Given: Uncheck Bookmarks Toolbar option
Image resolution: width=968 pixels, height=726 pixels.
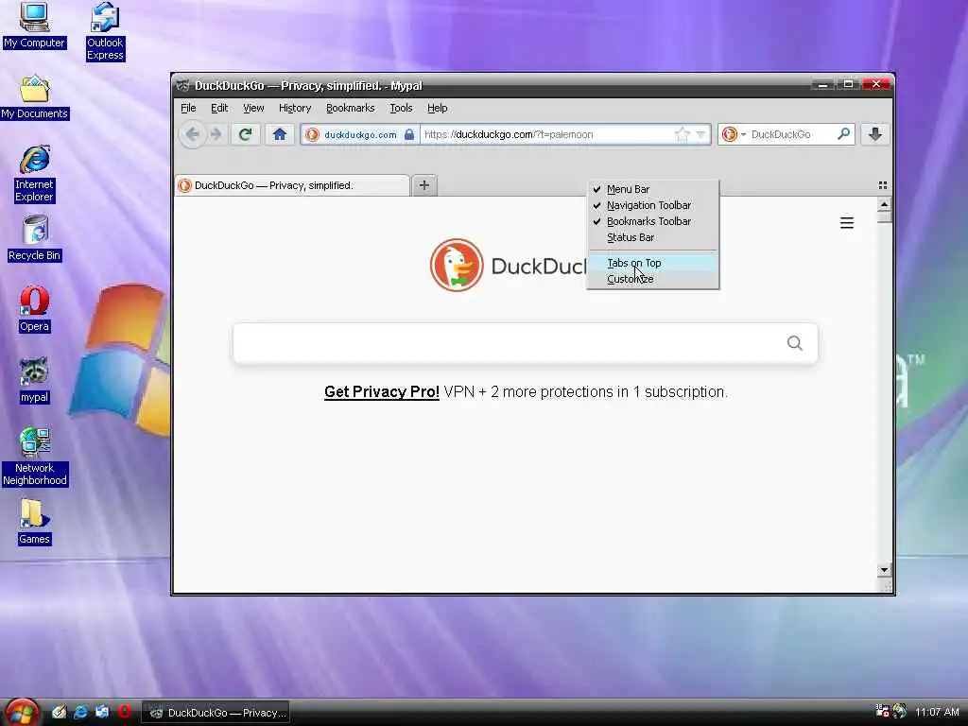Looking at the screenshot, I should (653, 221).
